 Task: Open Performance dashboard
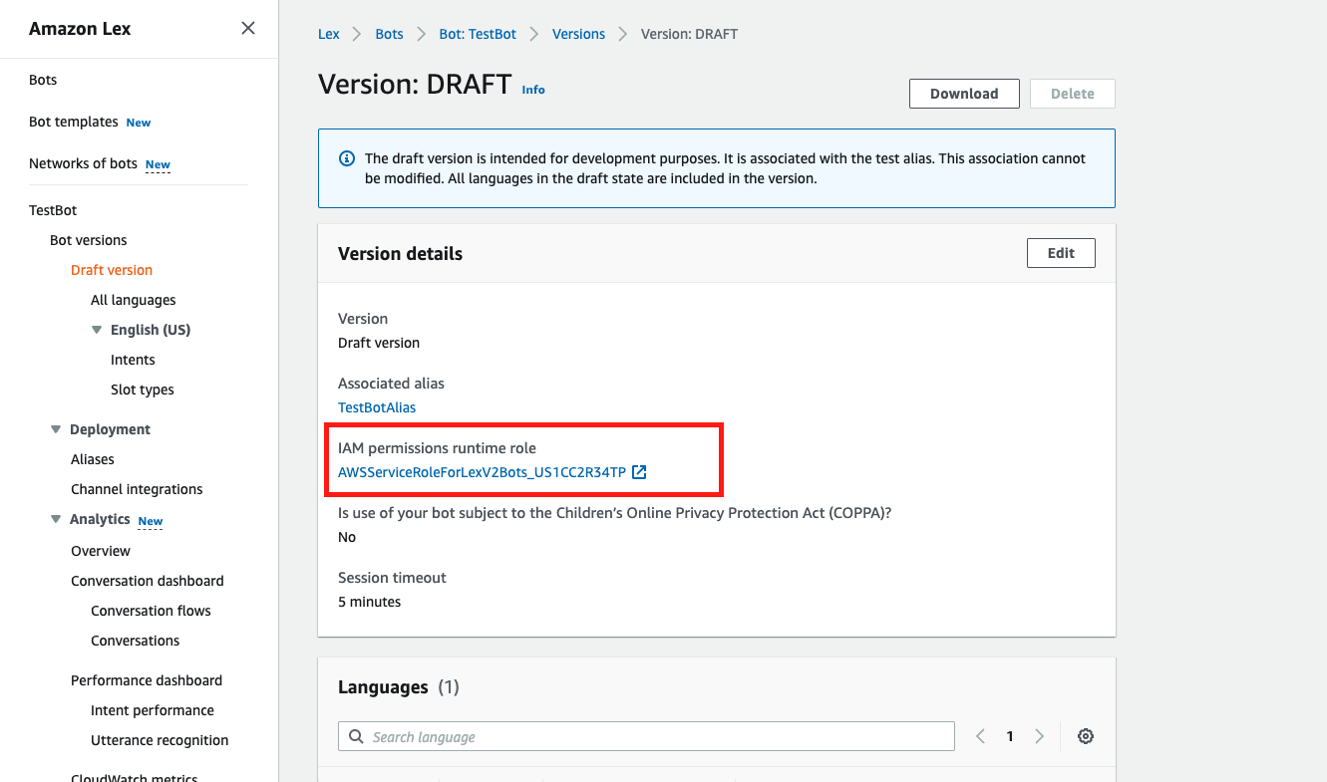pyautogui.click(x=147, y=680)
